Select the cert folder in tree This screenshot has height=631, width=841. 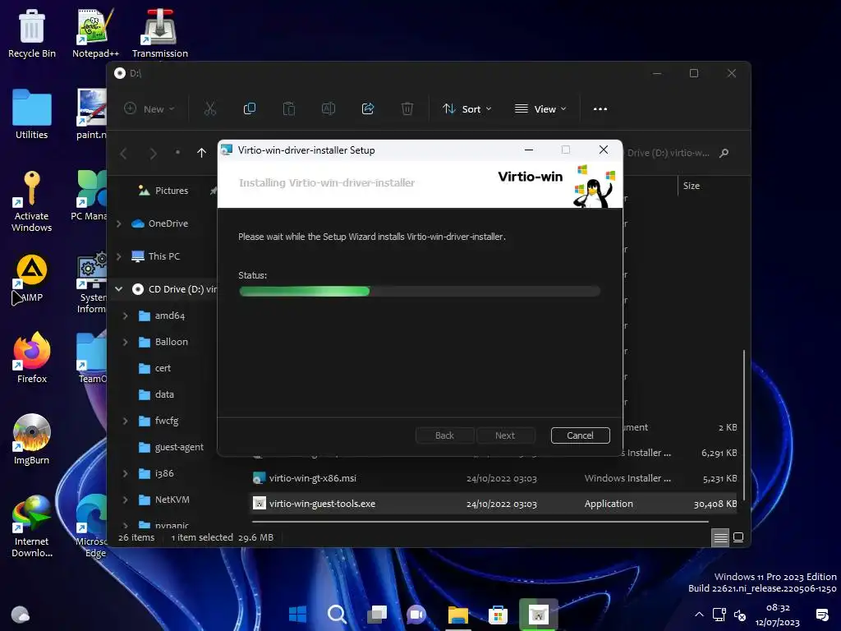tap(163, 368)
